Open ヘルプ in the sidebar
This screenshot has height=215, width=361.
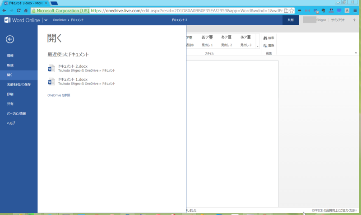coord(11,123)
